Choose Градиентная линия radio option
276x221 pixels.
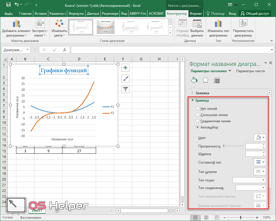pyautogui.click(x=198, y=121)
